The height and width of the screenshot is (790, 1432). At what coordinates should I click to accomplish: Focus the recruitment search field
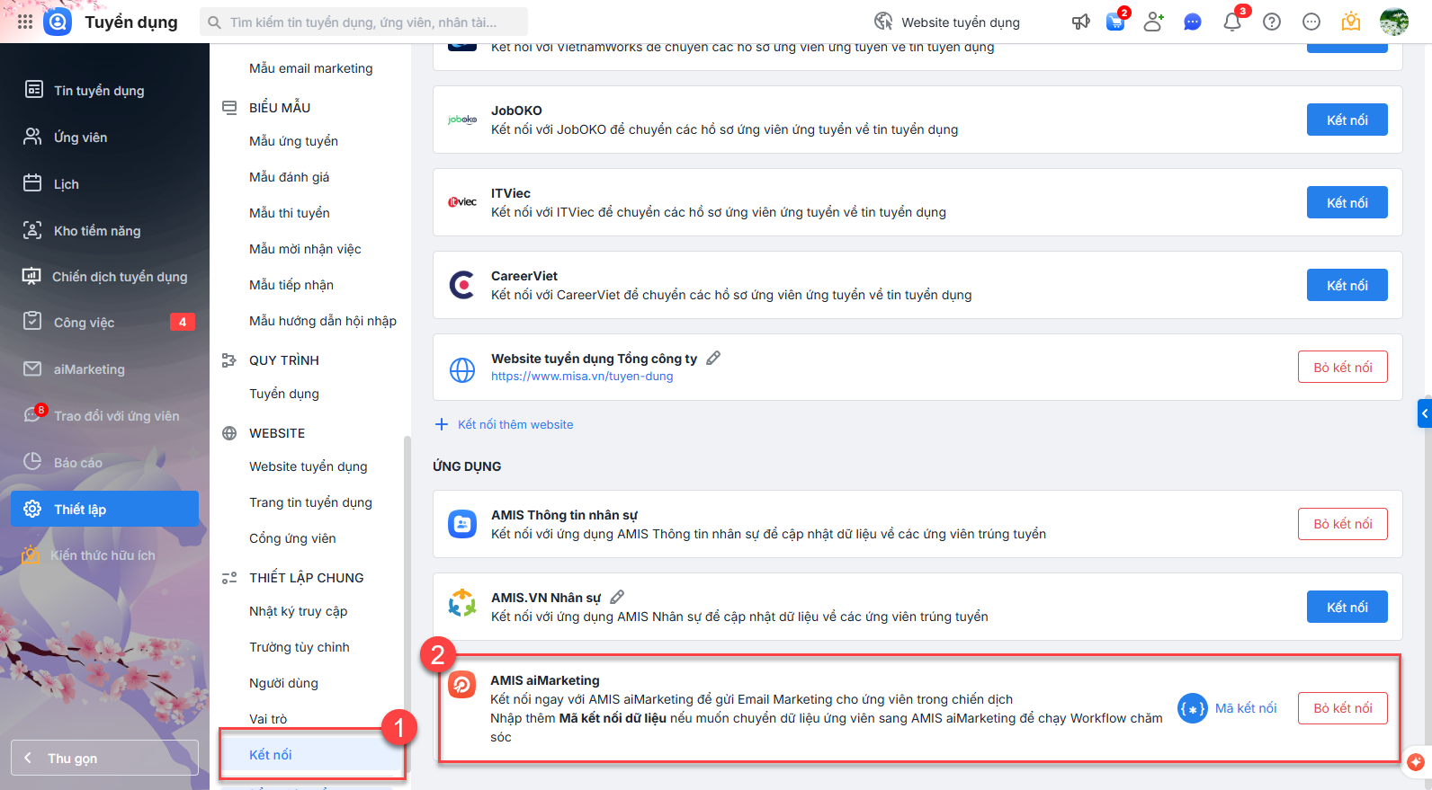(362, 22)
